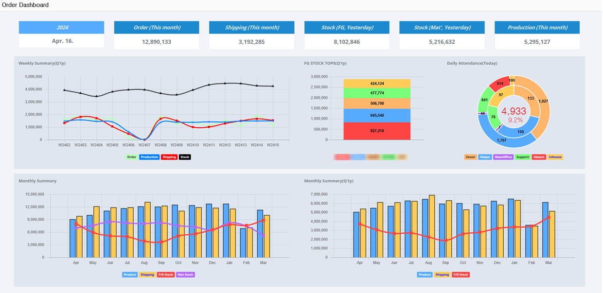The width and height of the screenshot is (603, 293).
Task: Open the Stock (FG, Yesterday) card header
Action: coord(347,27)
